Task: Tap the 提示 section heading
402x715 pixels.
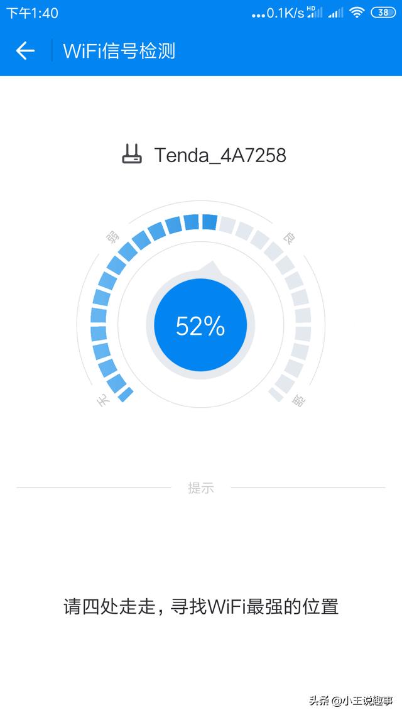Action: 200,488
